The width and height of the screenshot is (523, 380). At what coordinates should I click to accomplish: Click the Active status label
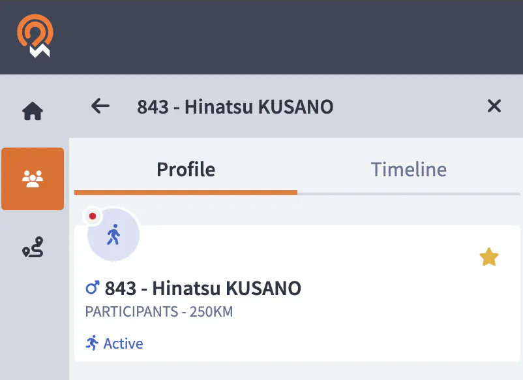coord(123,343)
